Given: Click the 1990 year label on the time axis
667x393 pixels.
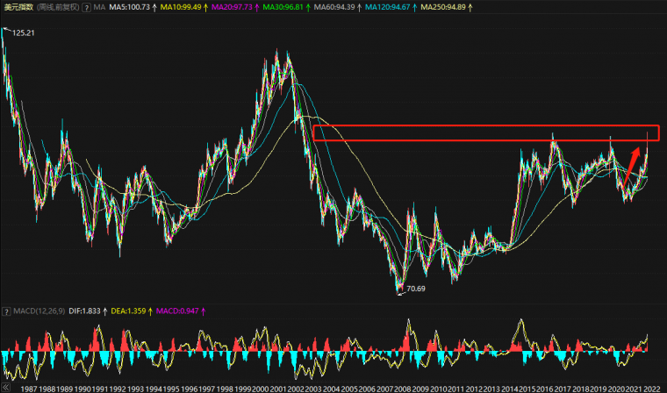Looking at the screenshot, I should pos(82,389).
